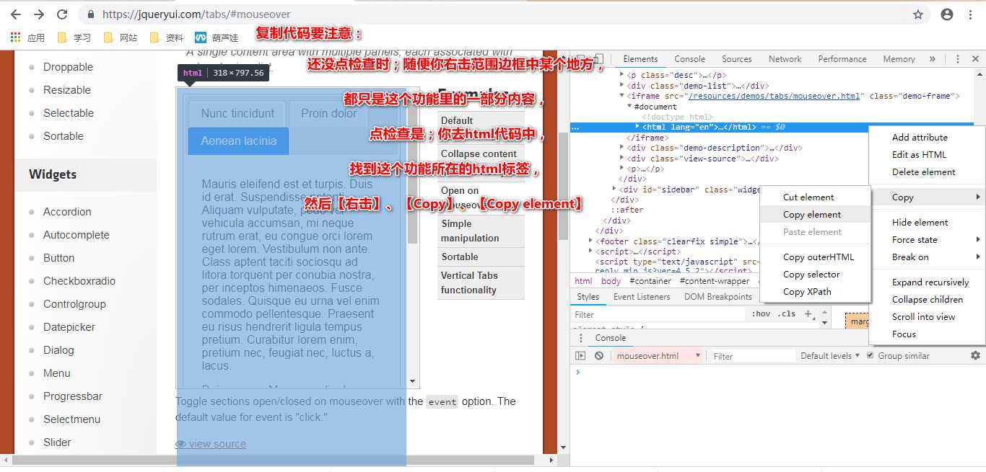The height and width of the screenshot is (472, 986).
Task: Go back with the browser back arrow
Action: click(16, 14)
